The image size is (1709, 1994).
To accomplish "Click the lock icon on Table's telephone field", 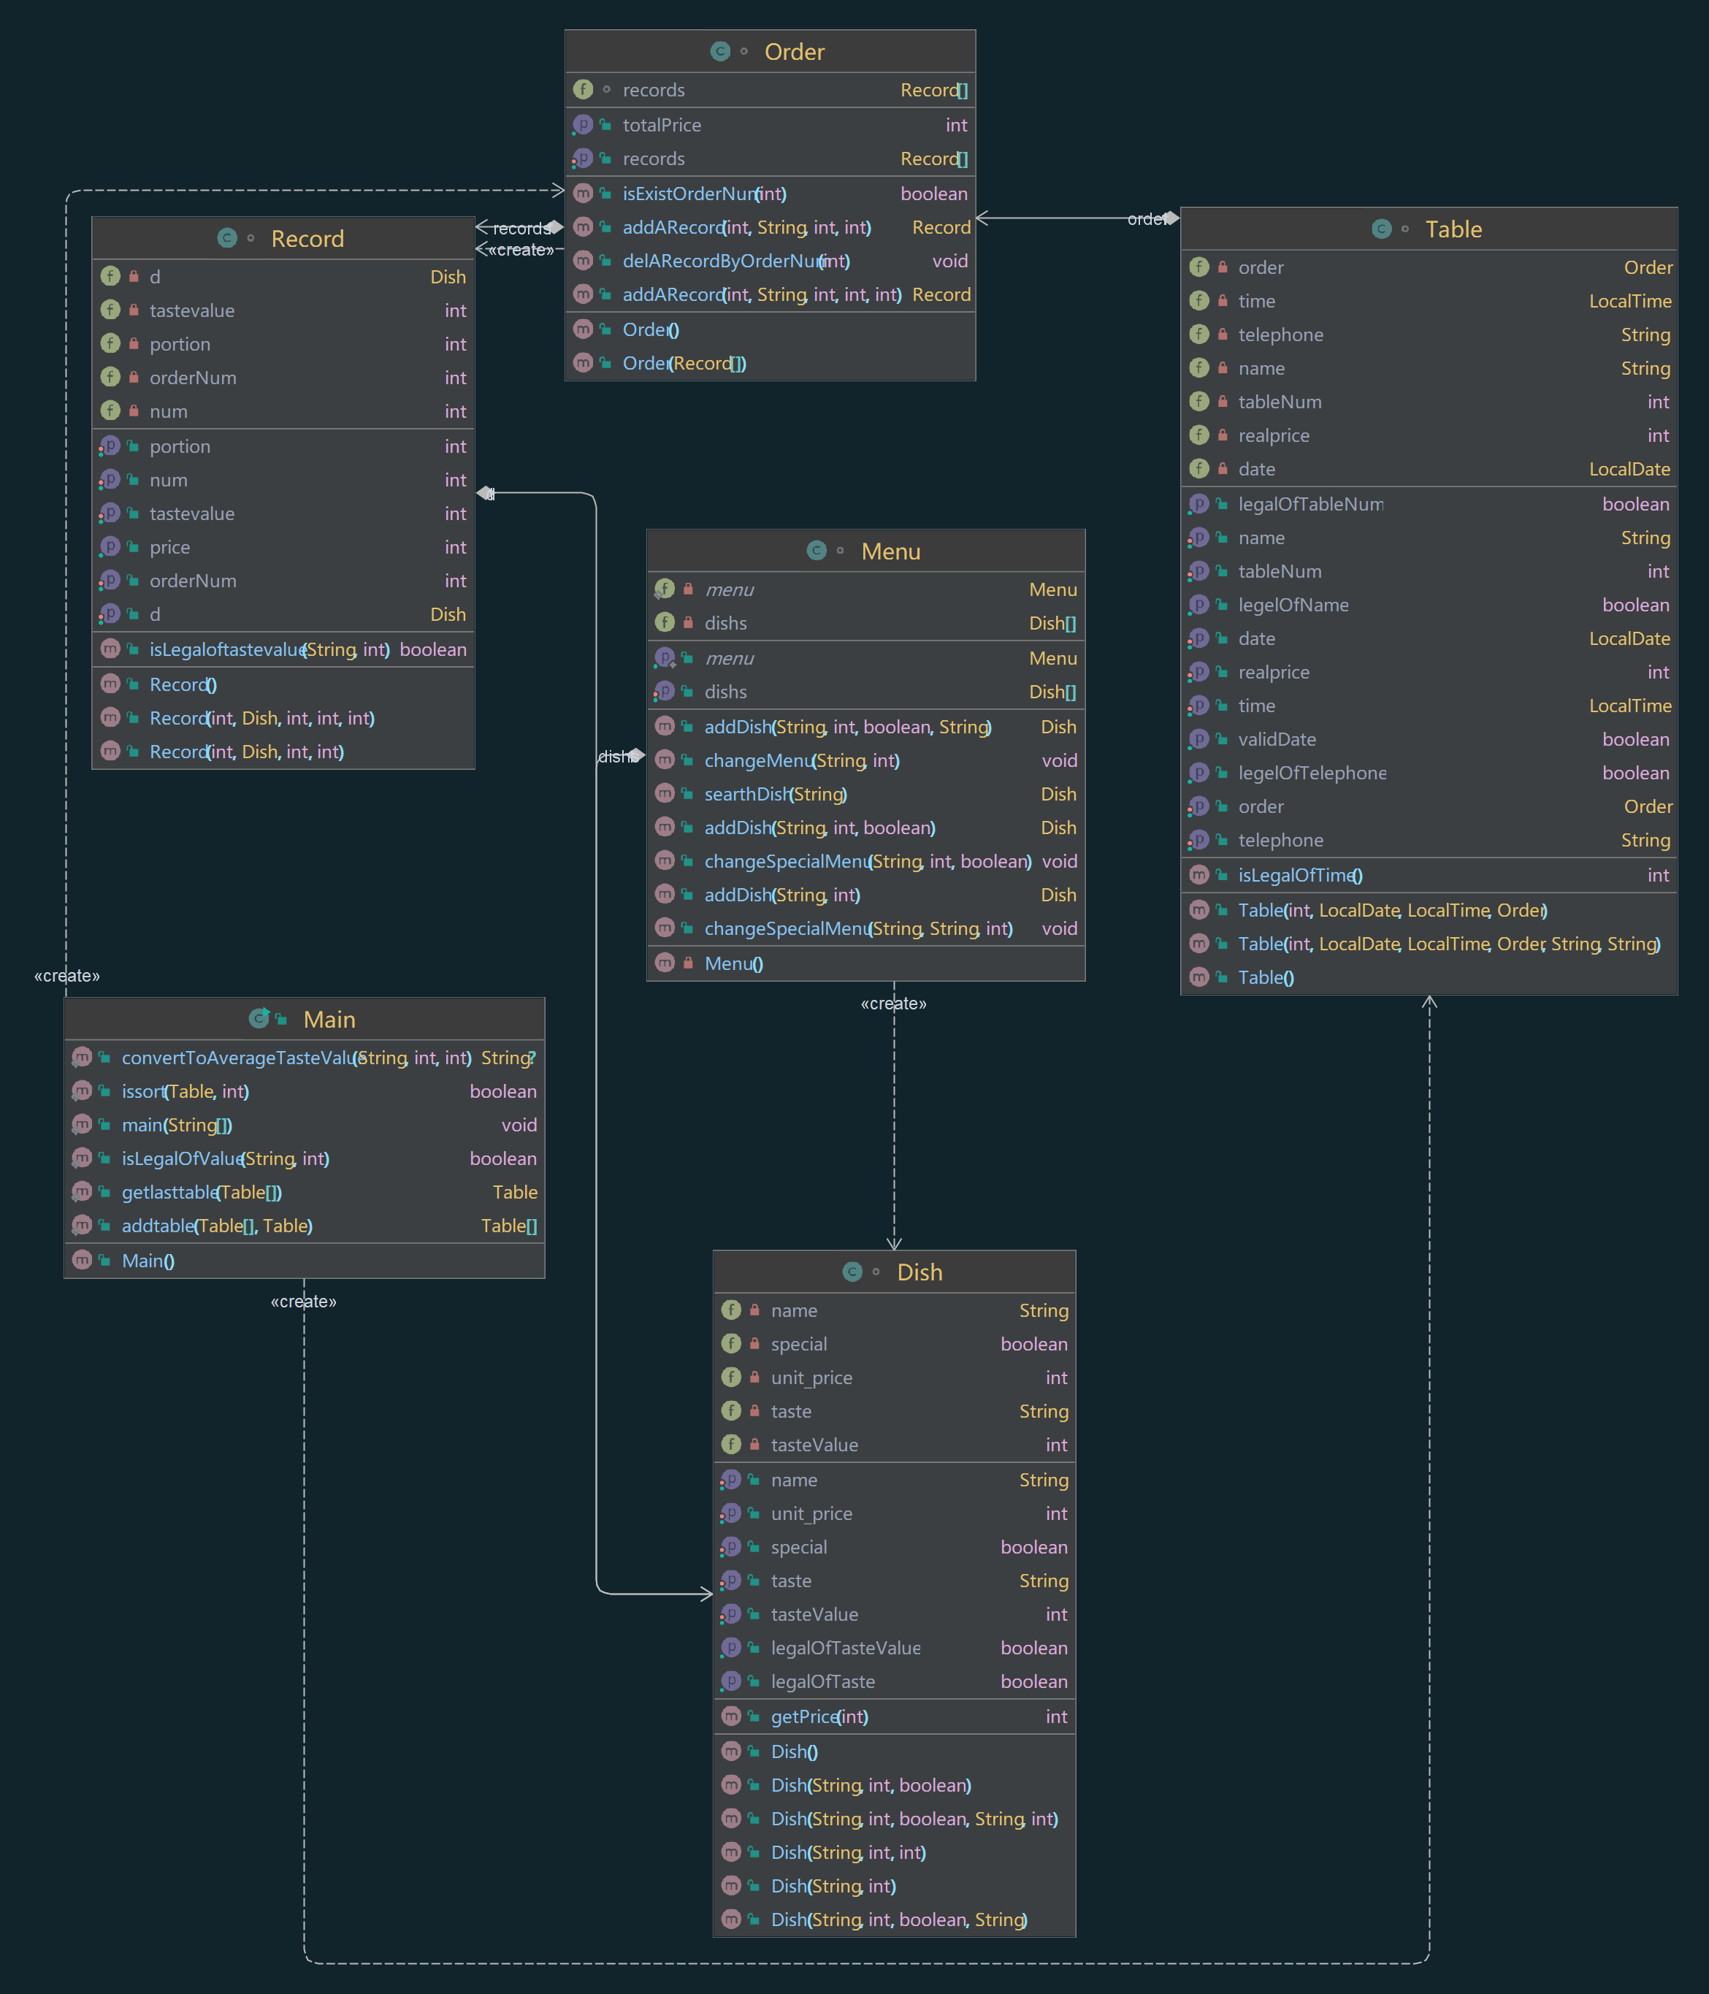I will pos(1222,334).
